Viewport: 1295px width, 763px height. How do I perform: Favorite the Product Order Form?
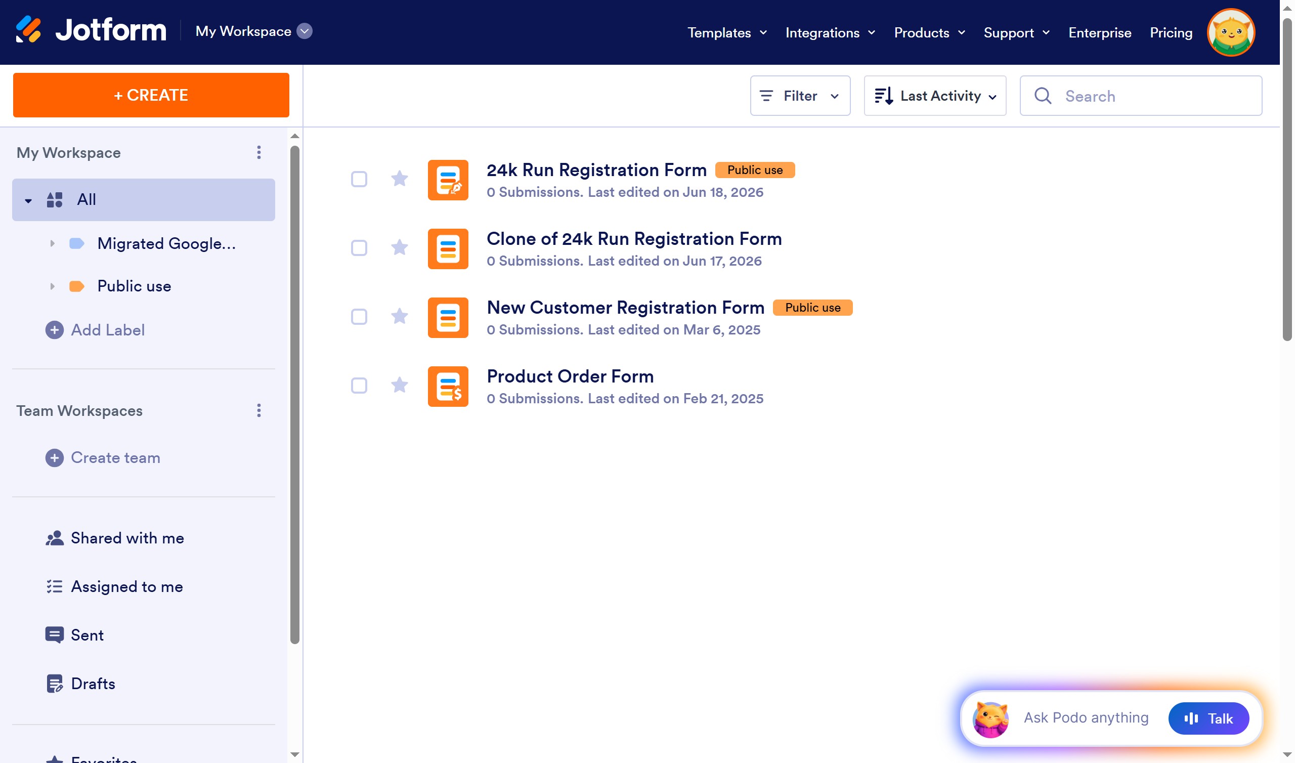click(x=399, y=385)
